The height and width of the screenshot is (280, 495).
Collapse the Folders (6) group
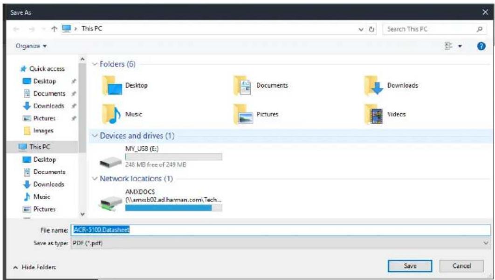(x=94, y=64)
